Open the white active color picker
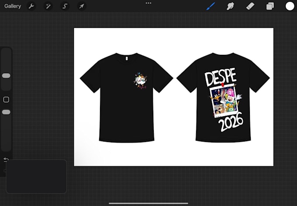 pyautogui.click(x=290, y=6)
